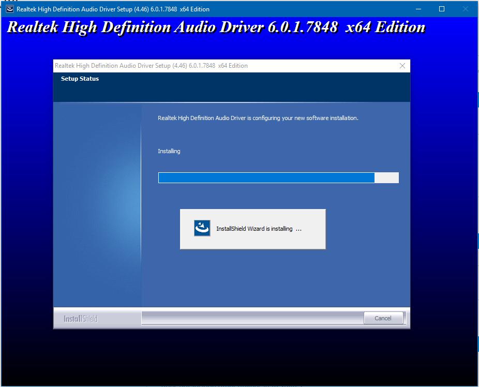Minimize the Realtek setup window
479x387 pixels.
coord(418,9)
